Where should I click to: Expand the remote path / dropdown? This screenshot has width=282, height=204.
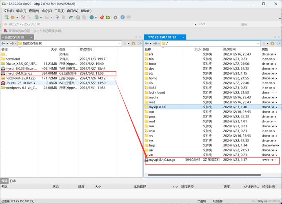[x=258, y=43]
